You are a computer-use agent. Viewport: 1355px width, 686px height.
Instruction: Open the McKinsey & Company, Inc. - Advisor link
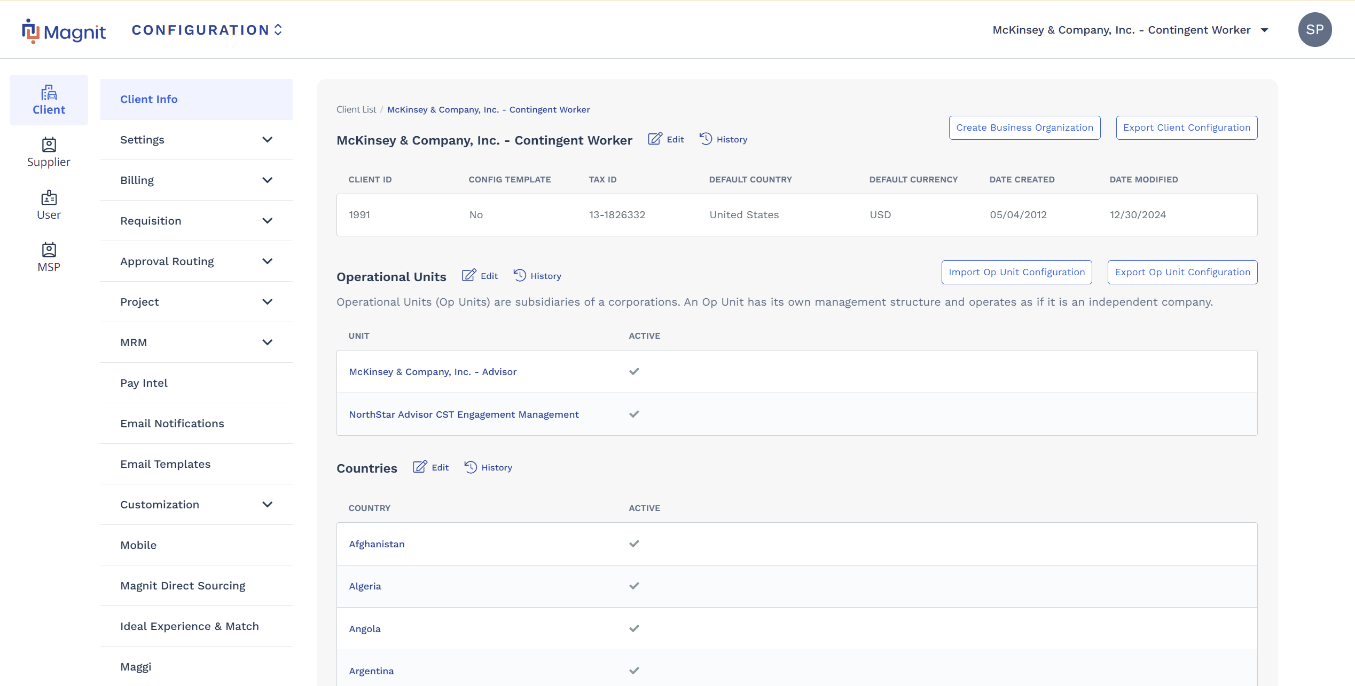[x=433, y=372]
